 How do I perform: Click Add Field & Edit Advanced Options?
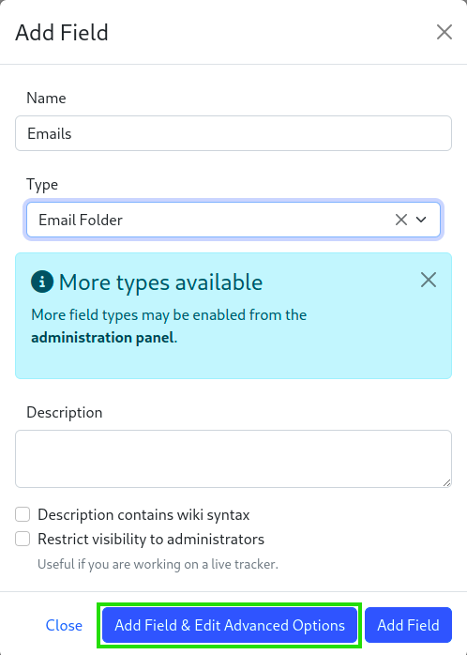[230, 625]
